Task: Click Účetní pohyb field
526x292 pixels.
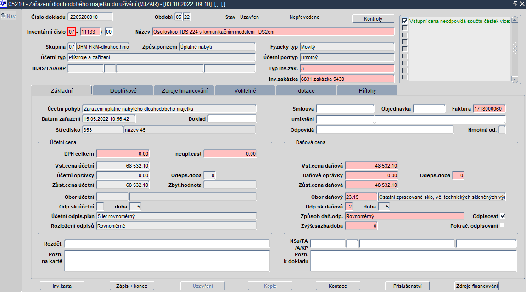Action: click(x=169, y=109)
